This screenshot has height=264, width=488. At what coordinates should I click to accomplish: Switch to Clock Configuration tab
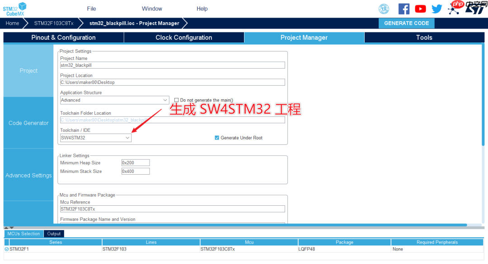tap(183, 37)
